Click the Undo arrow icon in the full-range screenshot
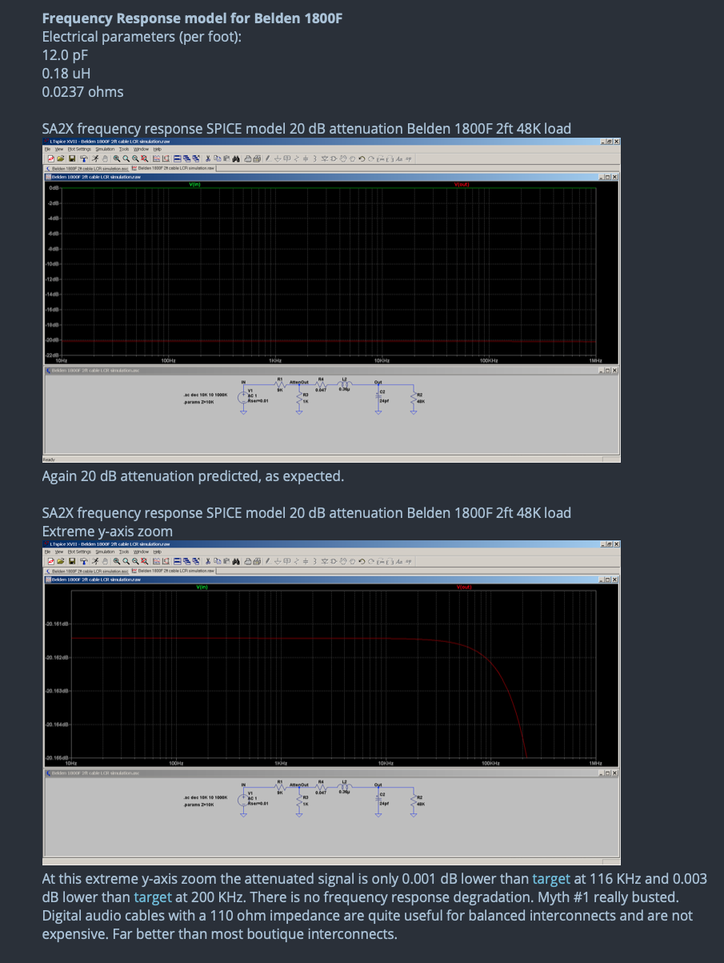724x963 pixels. [x=362, y=158]
